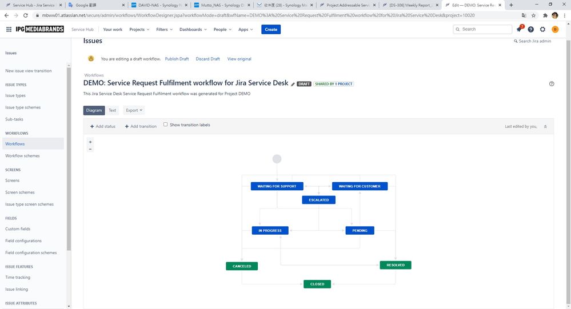571x309 pixels.
Task: Expand the Dashboards dropdown
Action: click(193, 30)
